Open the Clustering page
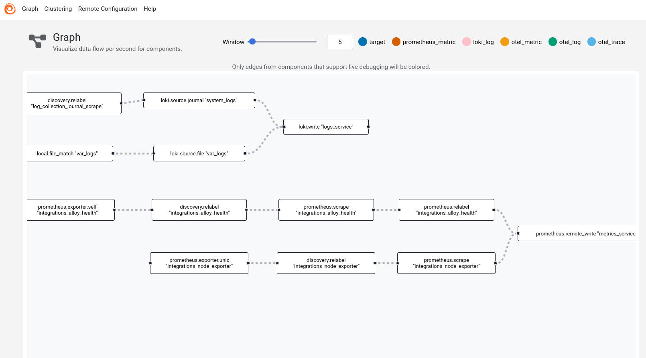The image size is (646, 358). click(x=58, y=9)
